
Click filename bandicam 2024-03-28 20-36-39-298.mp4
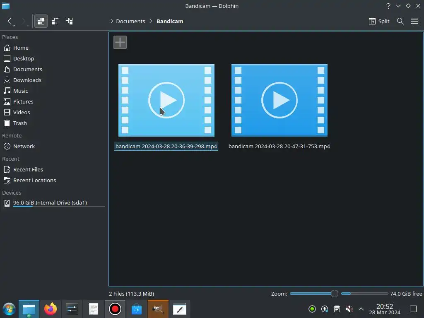pyautogui.click(x=166, y=146)
